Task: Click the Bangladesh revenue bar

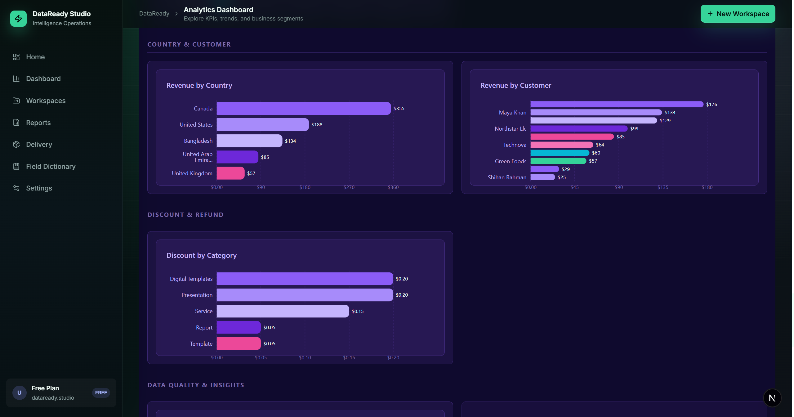Action: [249, 141]
